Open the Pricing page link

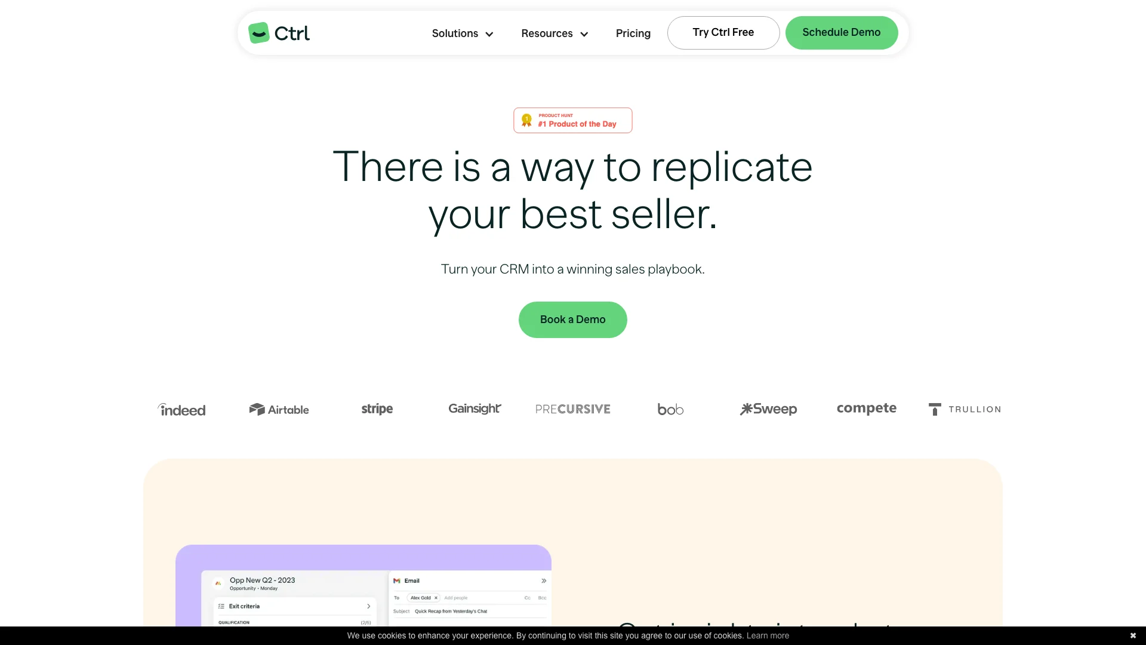pyautogui.click(x=633, y=32)
